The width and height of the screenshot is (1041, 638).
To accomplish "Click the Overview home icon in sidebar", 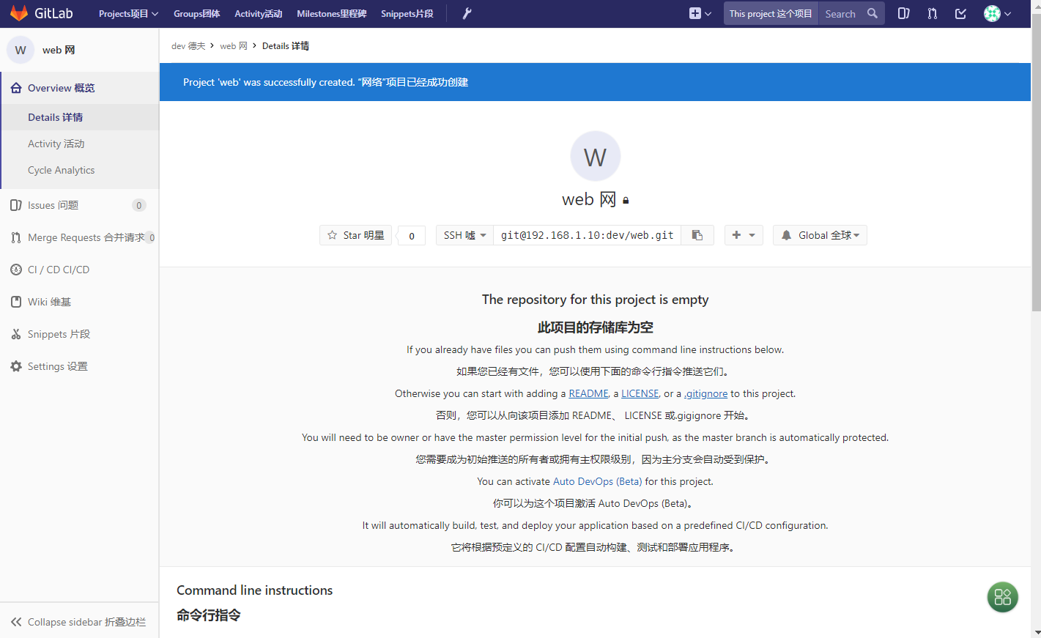I will click(16, 88).
